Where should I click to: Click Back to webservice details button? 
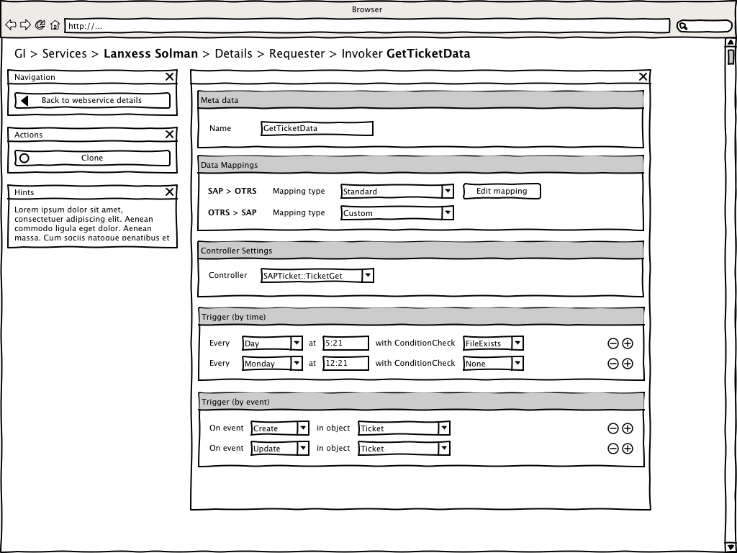coord(92,100)
